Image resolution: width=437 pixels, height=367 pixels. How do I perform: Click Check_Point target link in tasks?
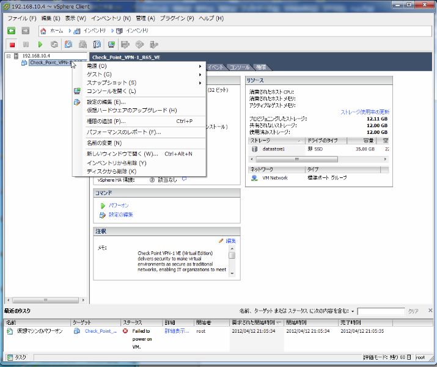pos(101,331)
